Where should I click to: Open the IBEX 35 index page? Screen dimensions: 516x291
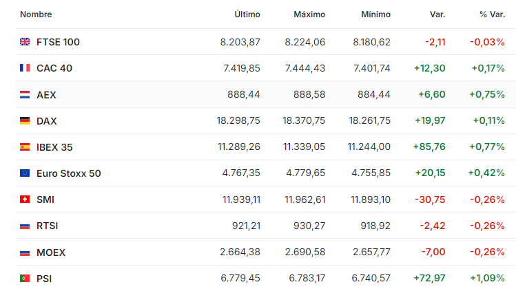54,147
